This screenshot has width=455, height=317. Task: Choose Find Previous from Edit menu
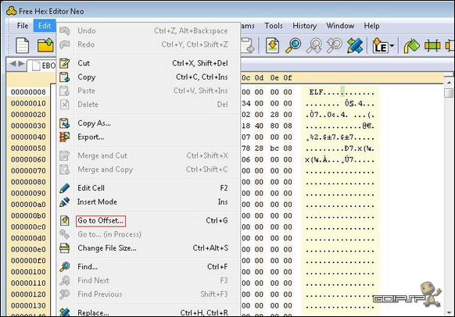(x=148, y=294)
